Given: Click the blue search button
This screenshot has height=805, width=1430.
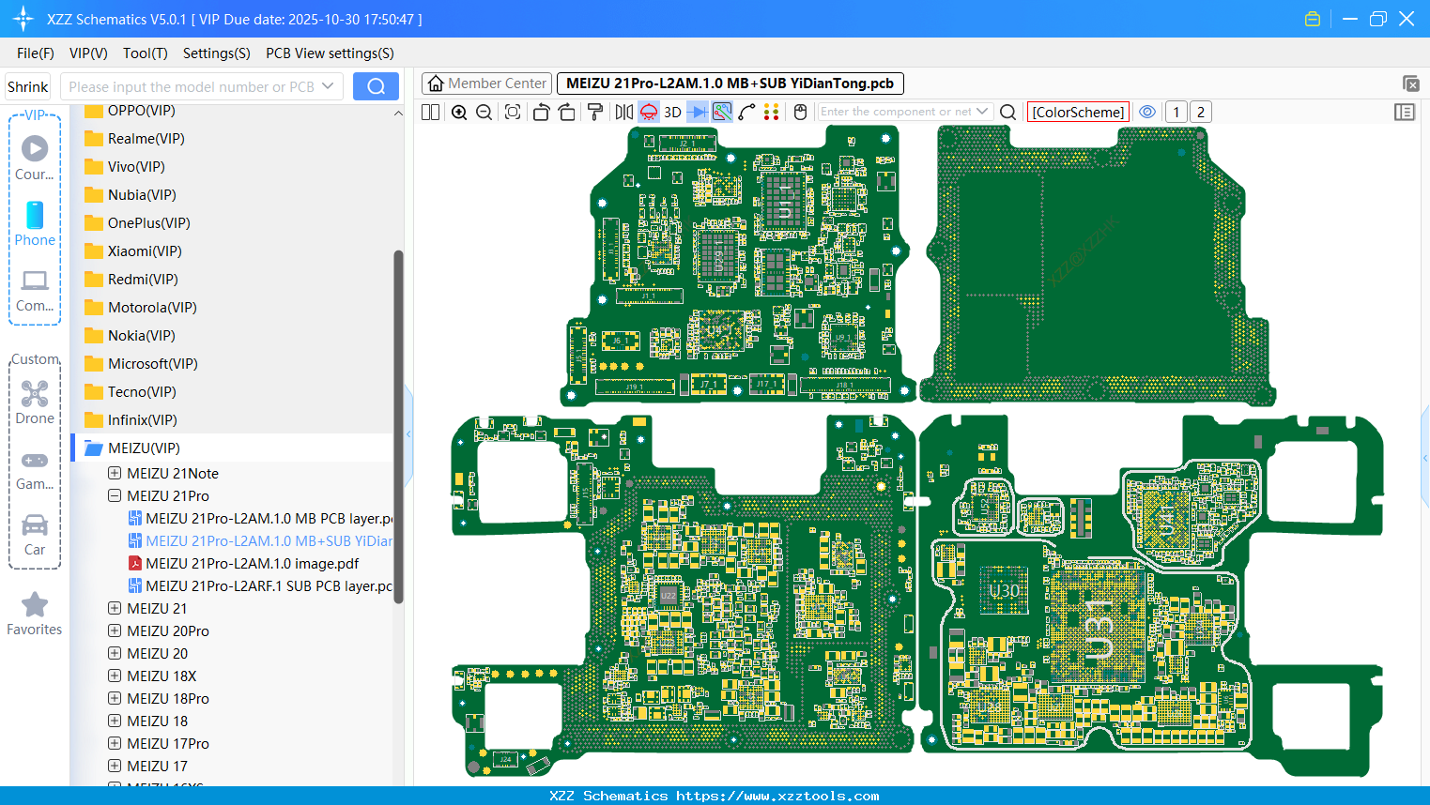Looking at the screenshot, I should point(376,86).
